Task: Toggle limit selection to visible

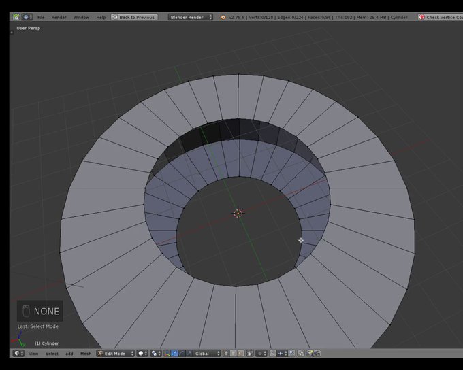Action: click(250, 354)
